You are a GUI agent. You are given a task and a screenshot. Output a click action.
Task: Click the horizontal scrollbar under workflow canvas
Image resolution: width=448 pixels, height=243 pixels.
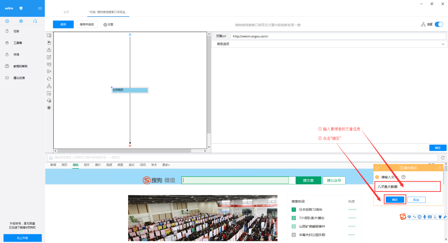(x=122, y=151)
